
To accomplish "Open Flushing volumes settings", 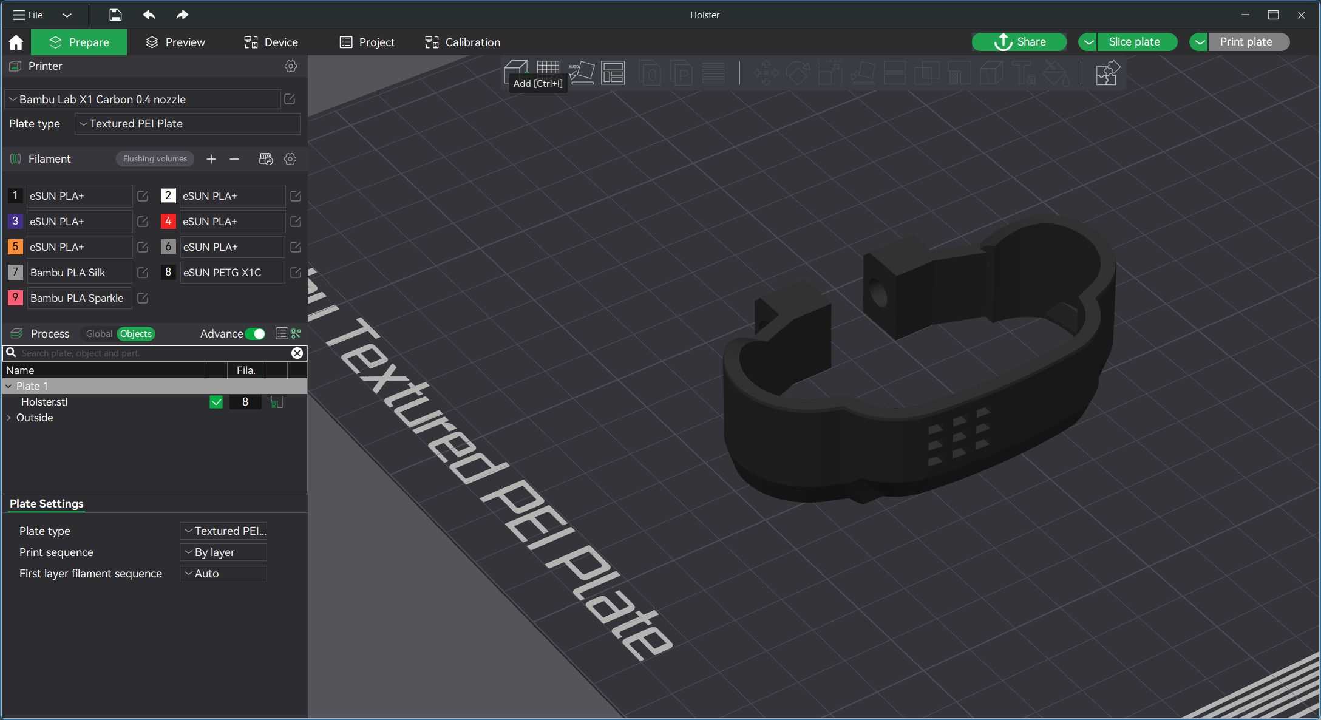I will 155,159.
